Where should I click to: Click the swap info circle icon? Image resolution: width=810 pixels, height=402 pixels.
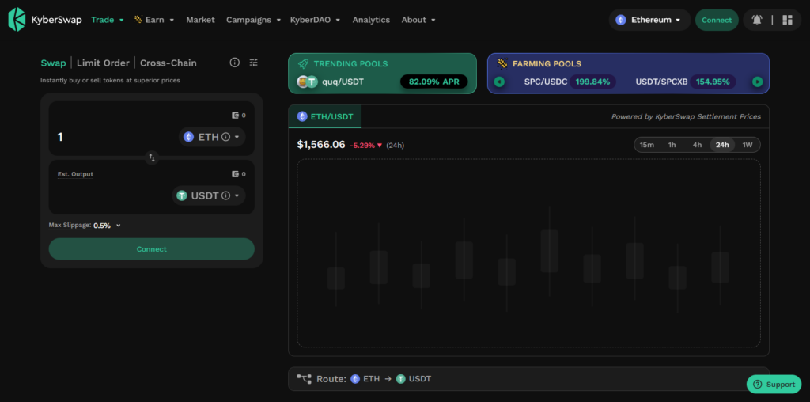(x=234, y=63)
